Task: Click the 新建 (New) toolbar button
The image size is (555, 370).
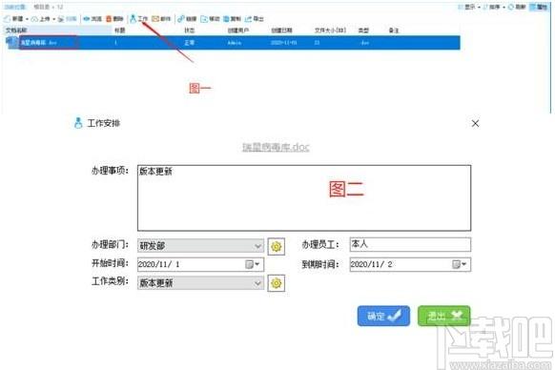Action: coord(13,19)
